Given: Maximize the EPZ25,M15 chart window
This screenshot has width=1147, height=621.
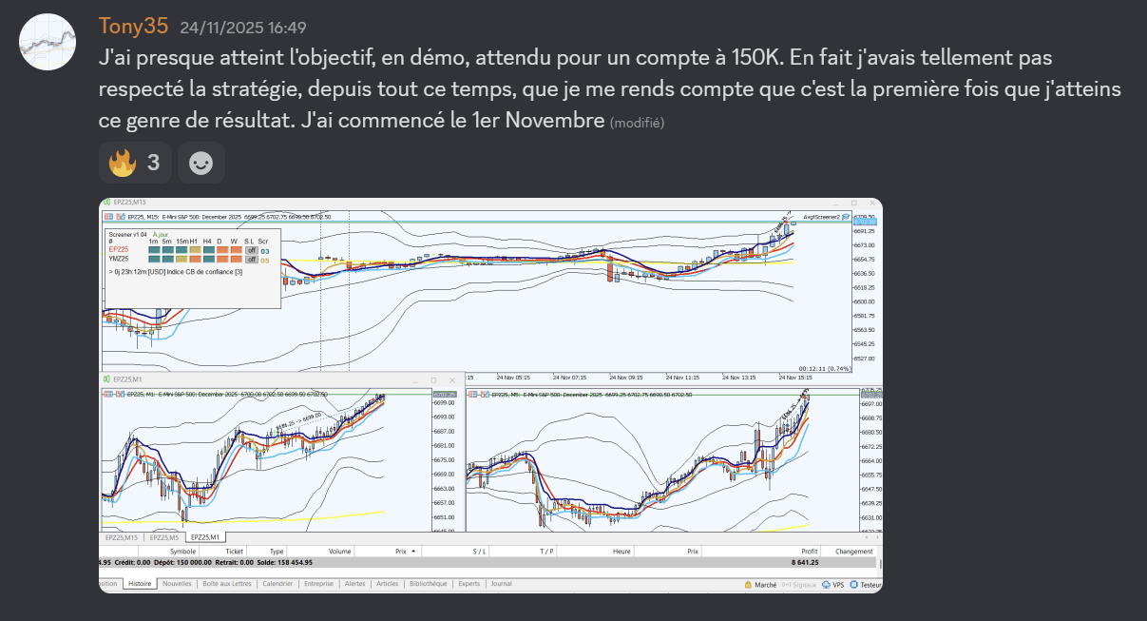Looking at the screenshot, I should (x=853, y=203).
